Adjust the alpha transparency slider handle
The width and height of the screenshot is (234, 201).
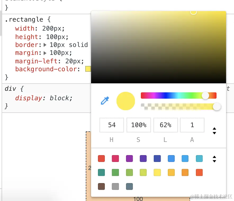tap(217, 107)
